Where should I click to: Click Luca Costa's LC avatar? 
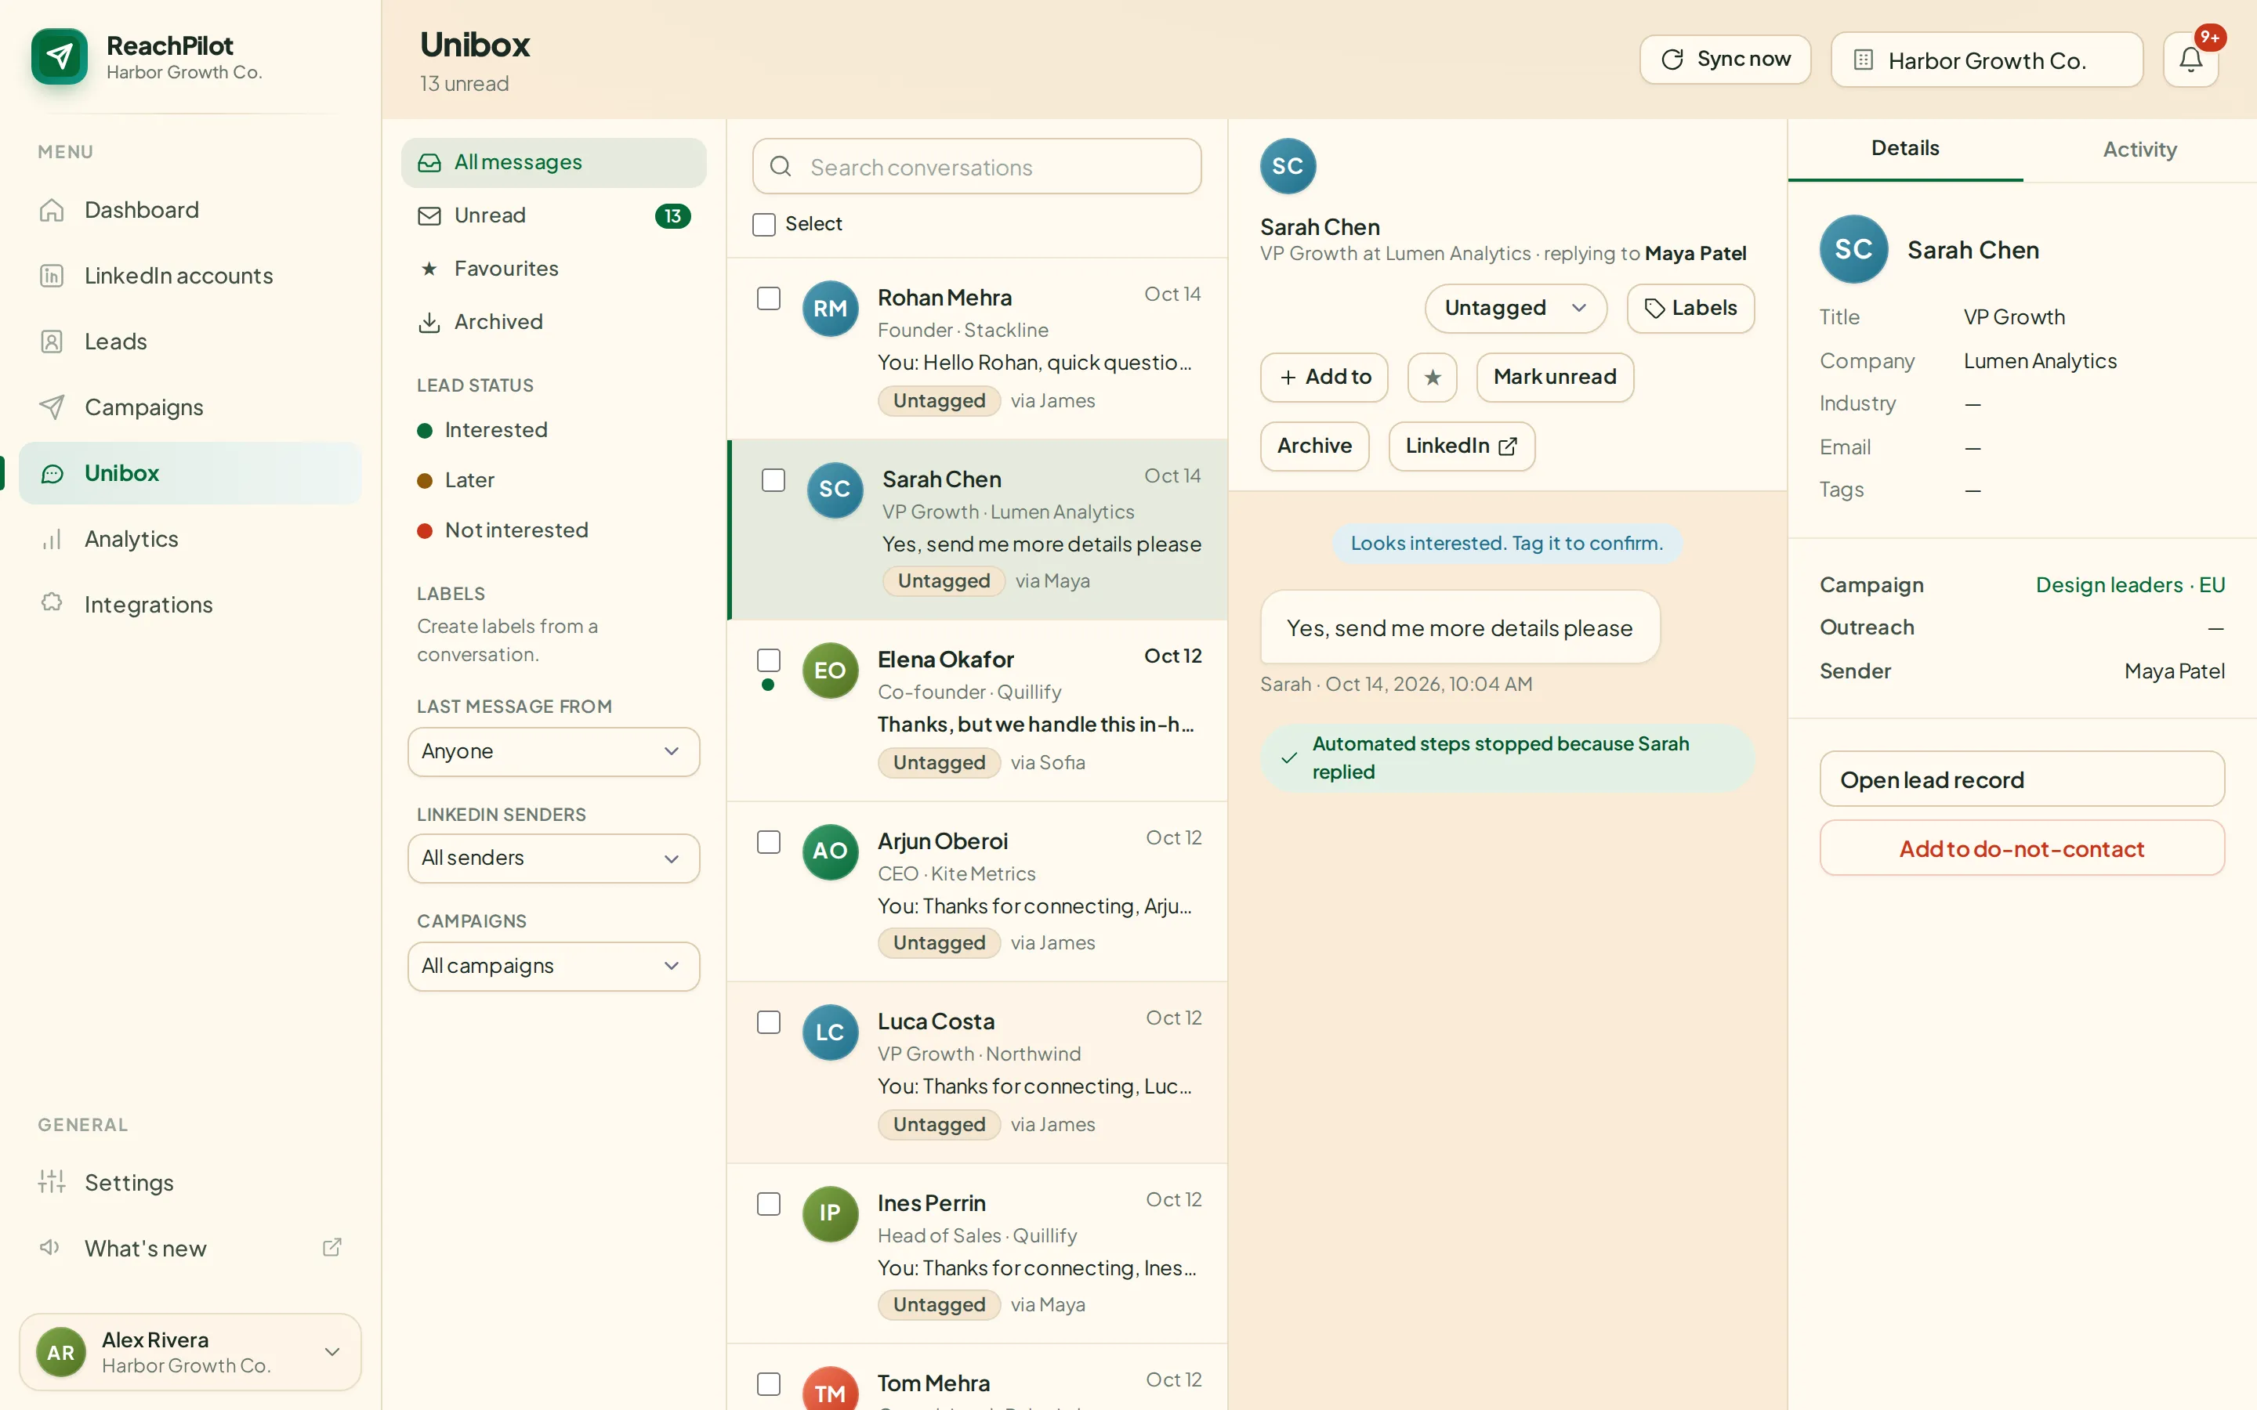tap(830, 1032)
